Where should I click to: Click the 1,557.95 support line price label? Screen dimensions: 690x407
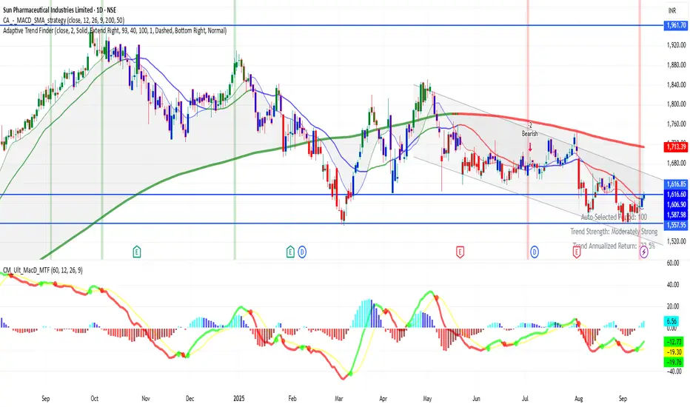tap(675, 225)
